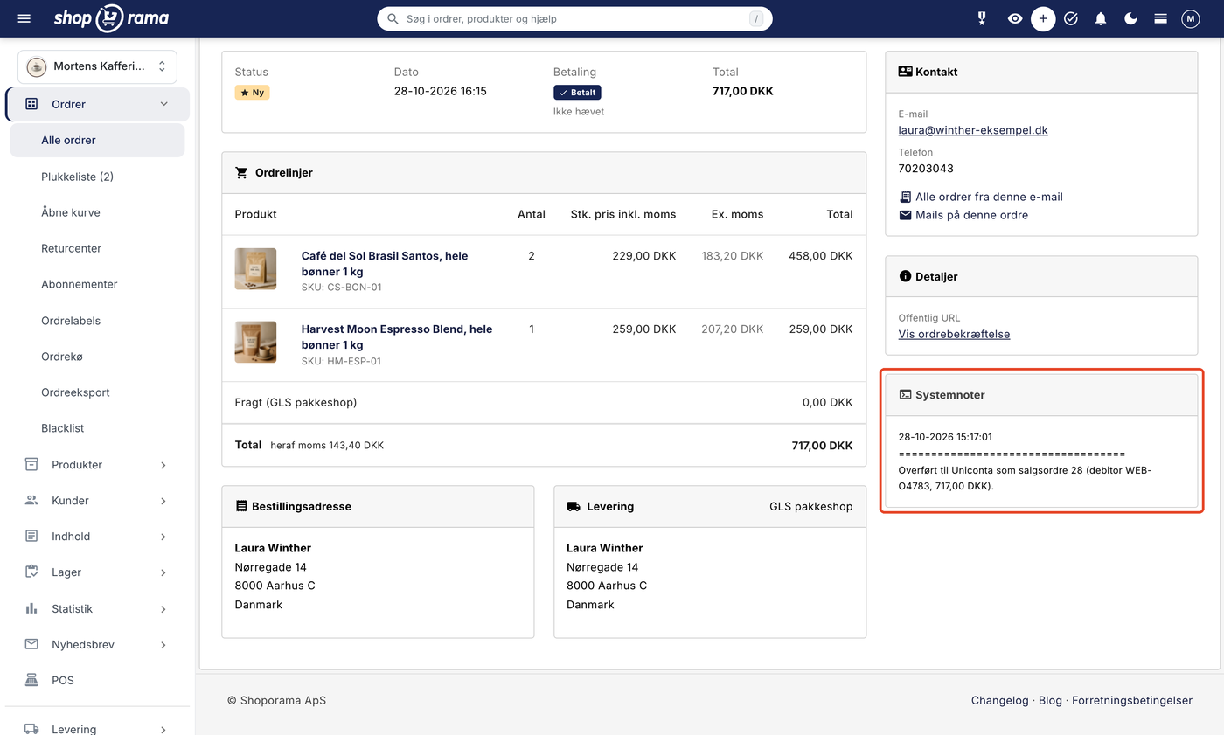This screenshot has width=1224, height=735.
Task: Expand the Levering chevron in the sidebar
Action: coord(163,729)
